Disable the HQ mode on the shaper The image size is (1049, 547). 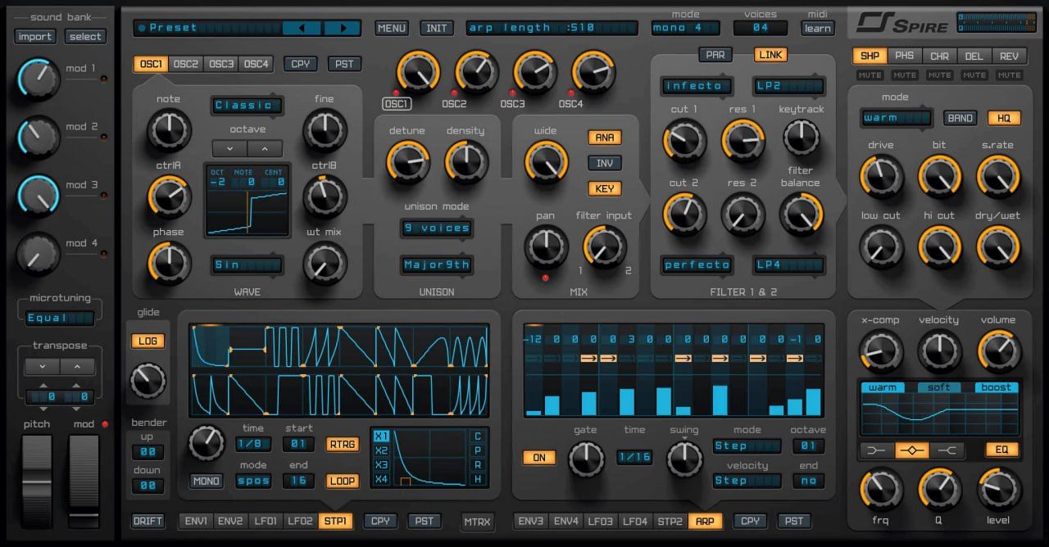pyautogui.click(x=1004, y=118)
